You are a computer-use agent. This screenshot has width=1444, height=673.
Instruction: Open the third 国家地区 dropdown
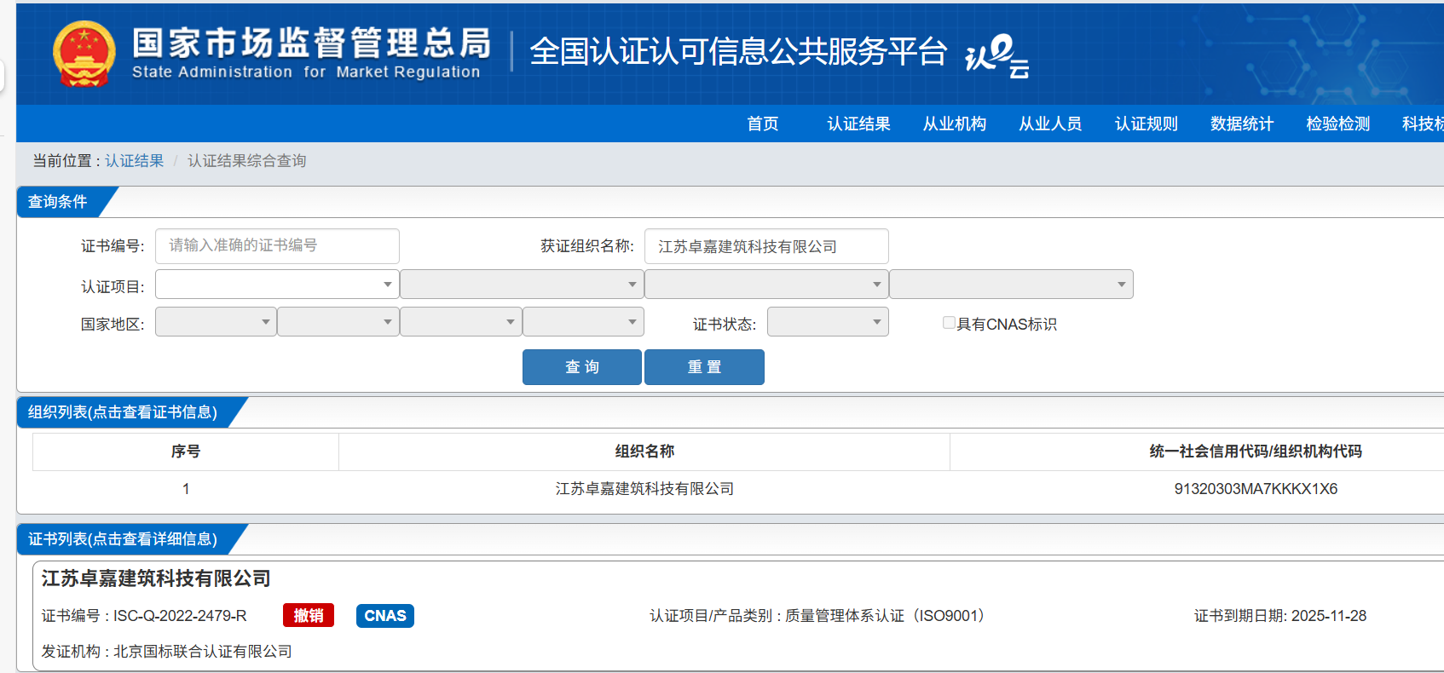coord(460,322)
